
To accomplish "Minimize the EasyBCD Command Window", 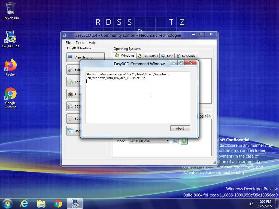I will pos(174,63).
